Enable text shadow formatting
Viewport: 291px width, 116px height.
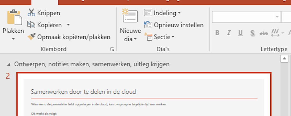coord(252,33)
